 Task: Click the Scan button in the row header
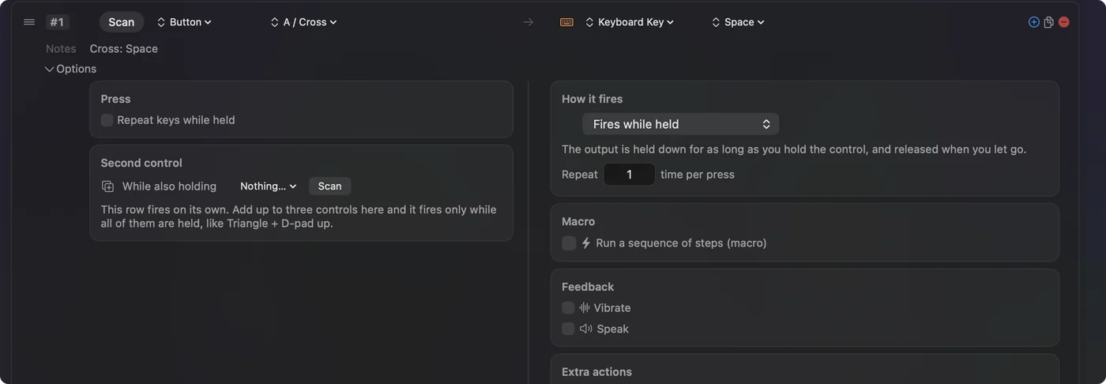(x=122, y=22)
